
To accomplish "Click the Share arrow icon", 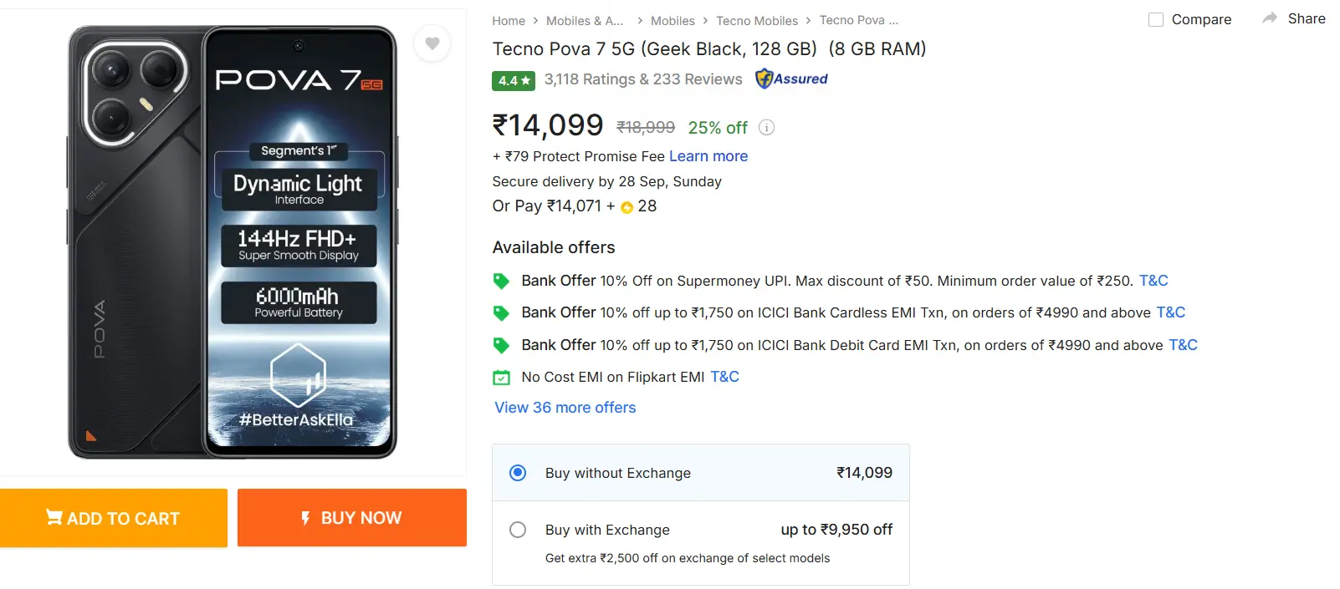I will click(1270, 18).
